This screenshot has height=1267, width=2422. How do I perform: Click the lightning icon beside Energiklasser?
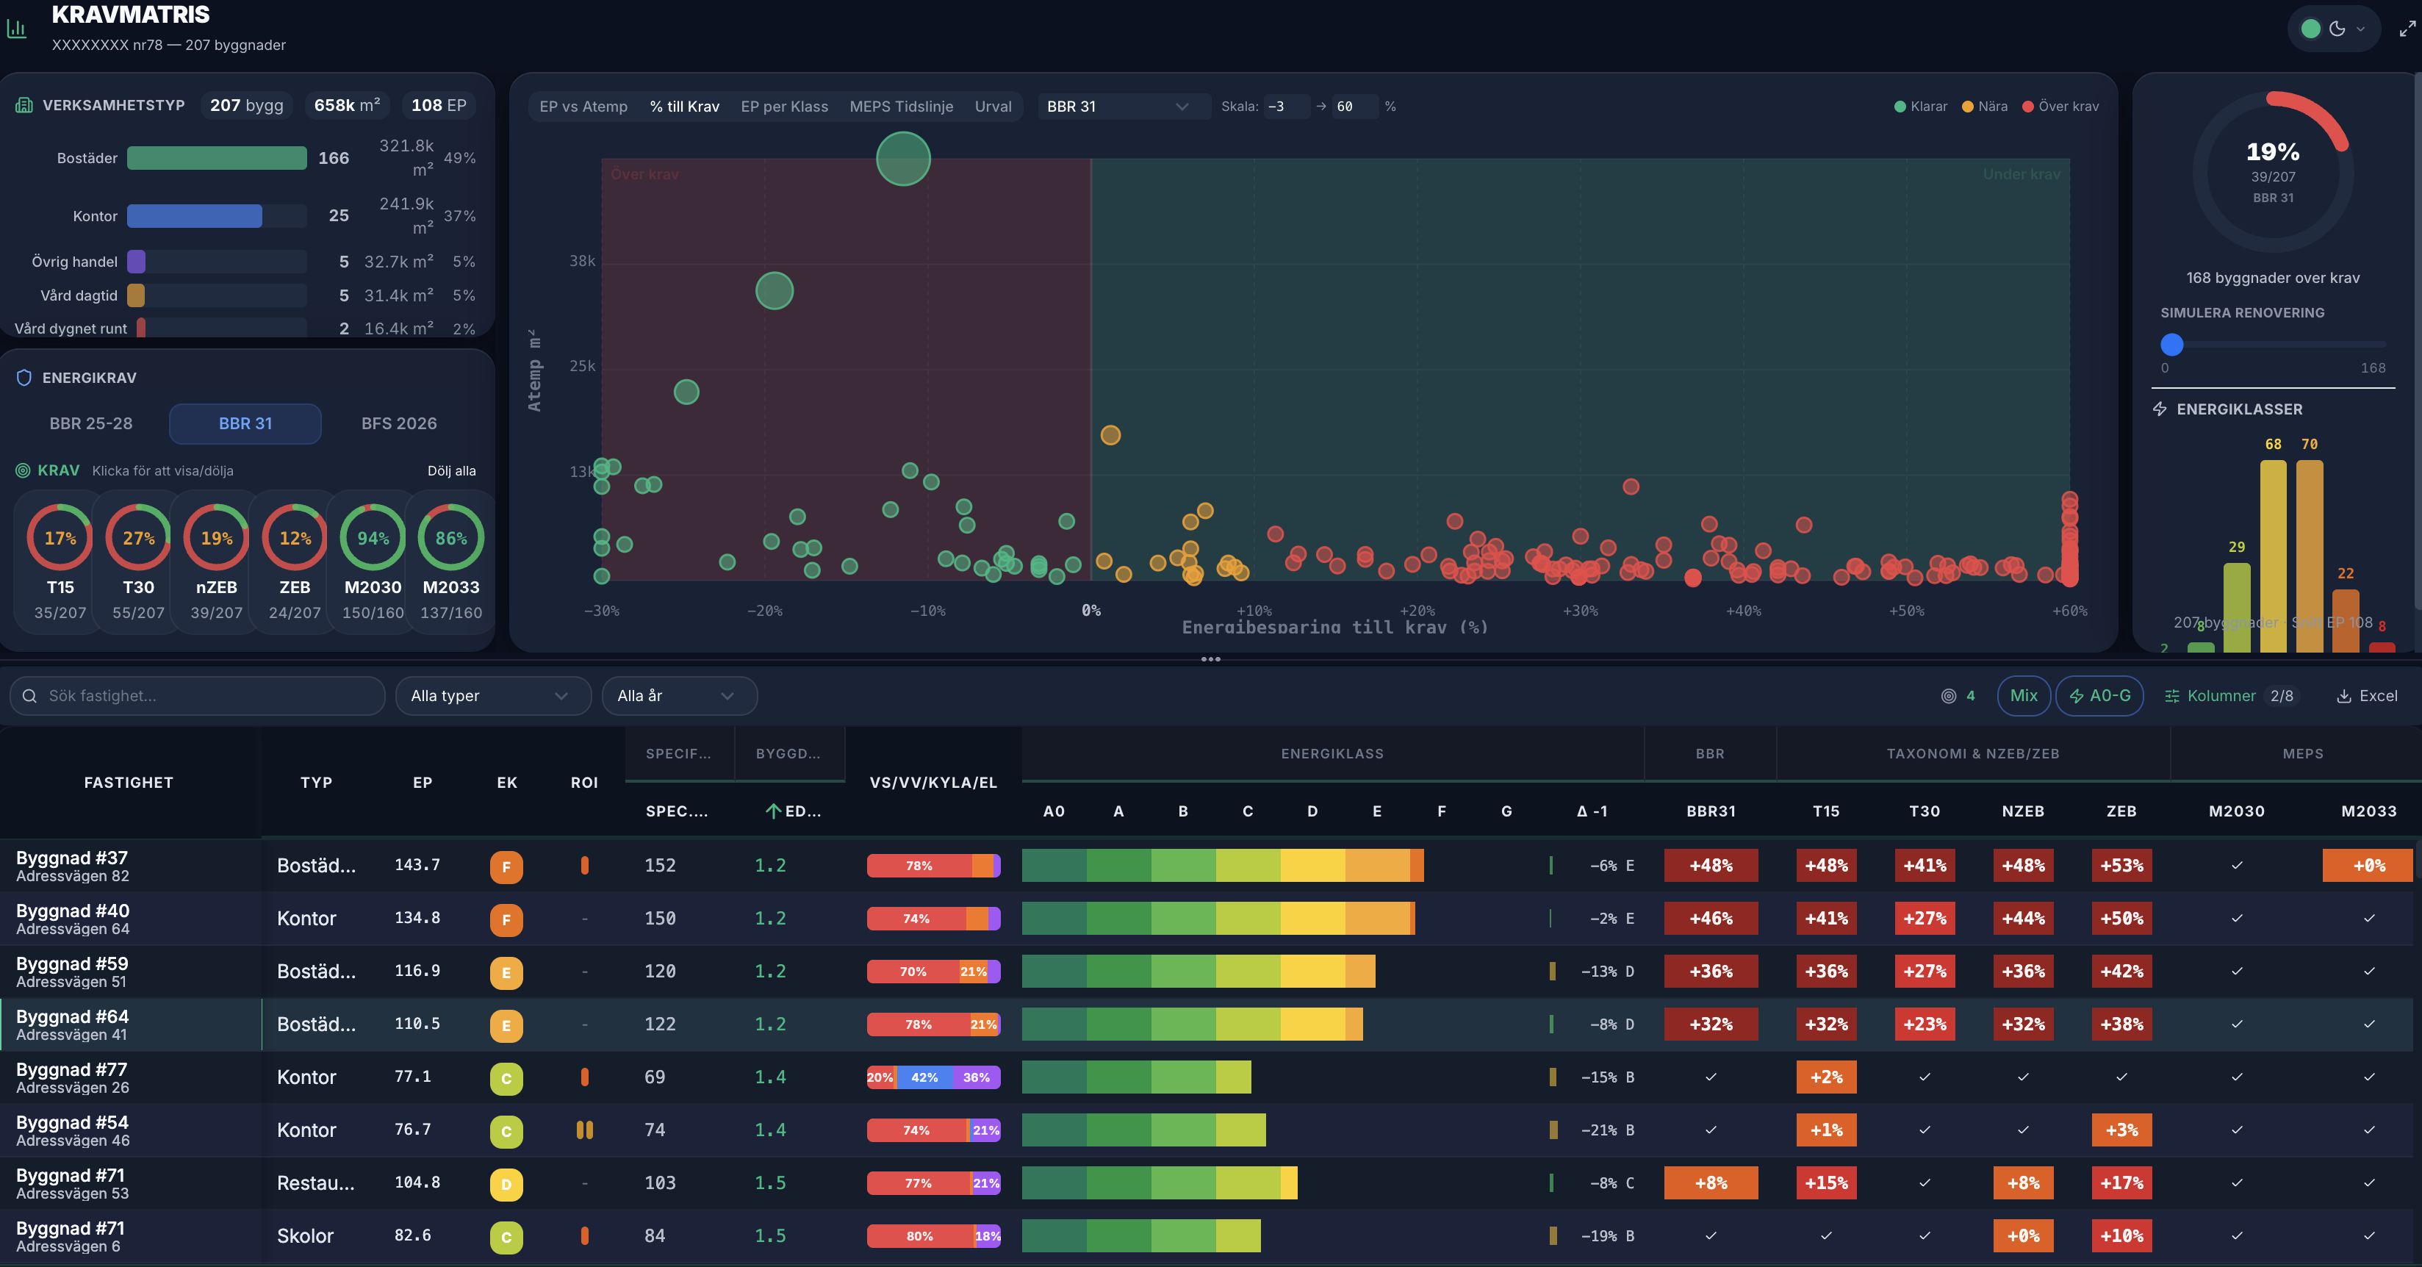(2160, 409)
